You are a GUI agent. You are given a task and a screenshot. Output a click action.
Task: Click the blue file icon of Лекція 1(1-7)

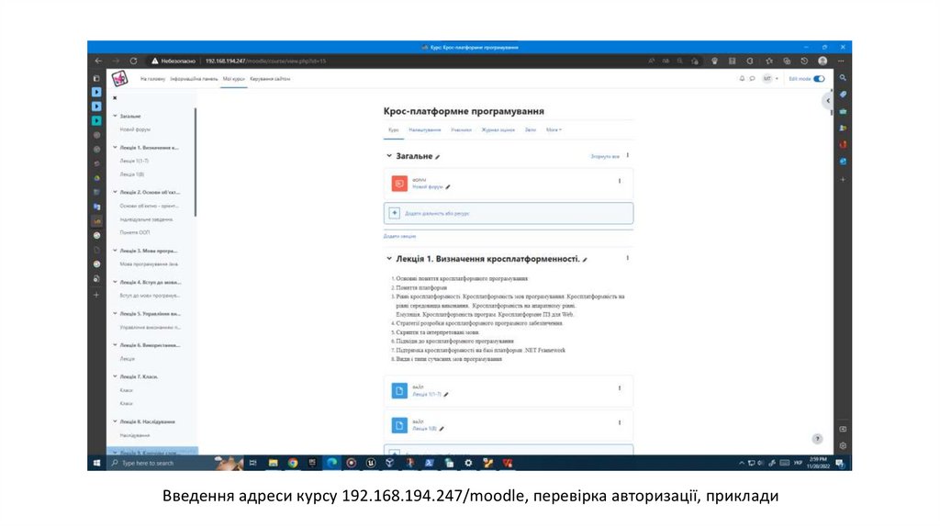399,391
